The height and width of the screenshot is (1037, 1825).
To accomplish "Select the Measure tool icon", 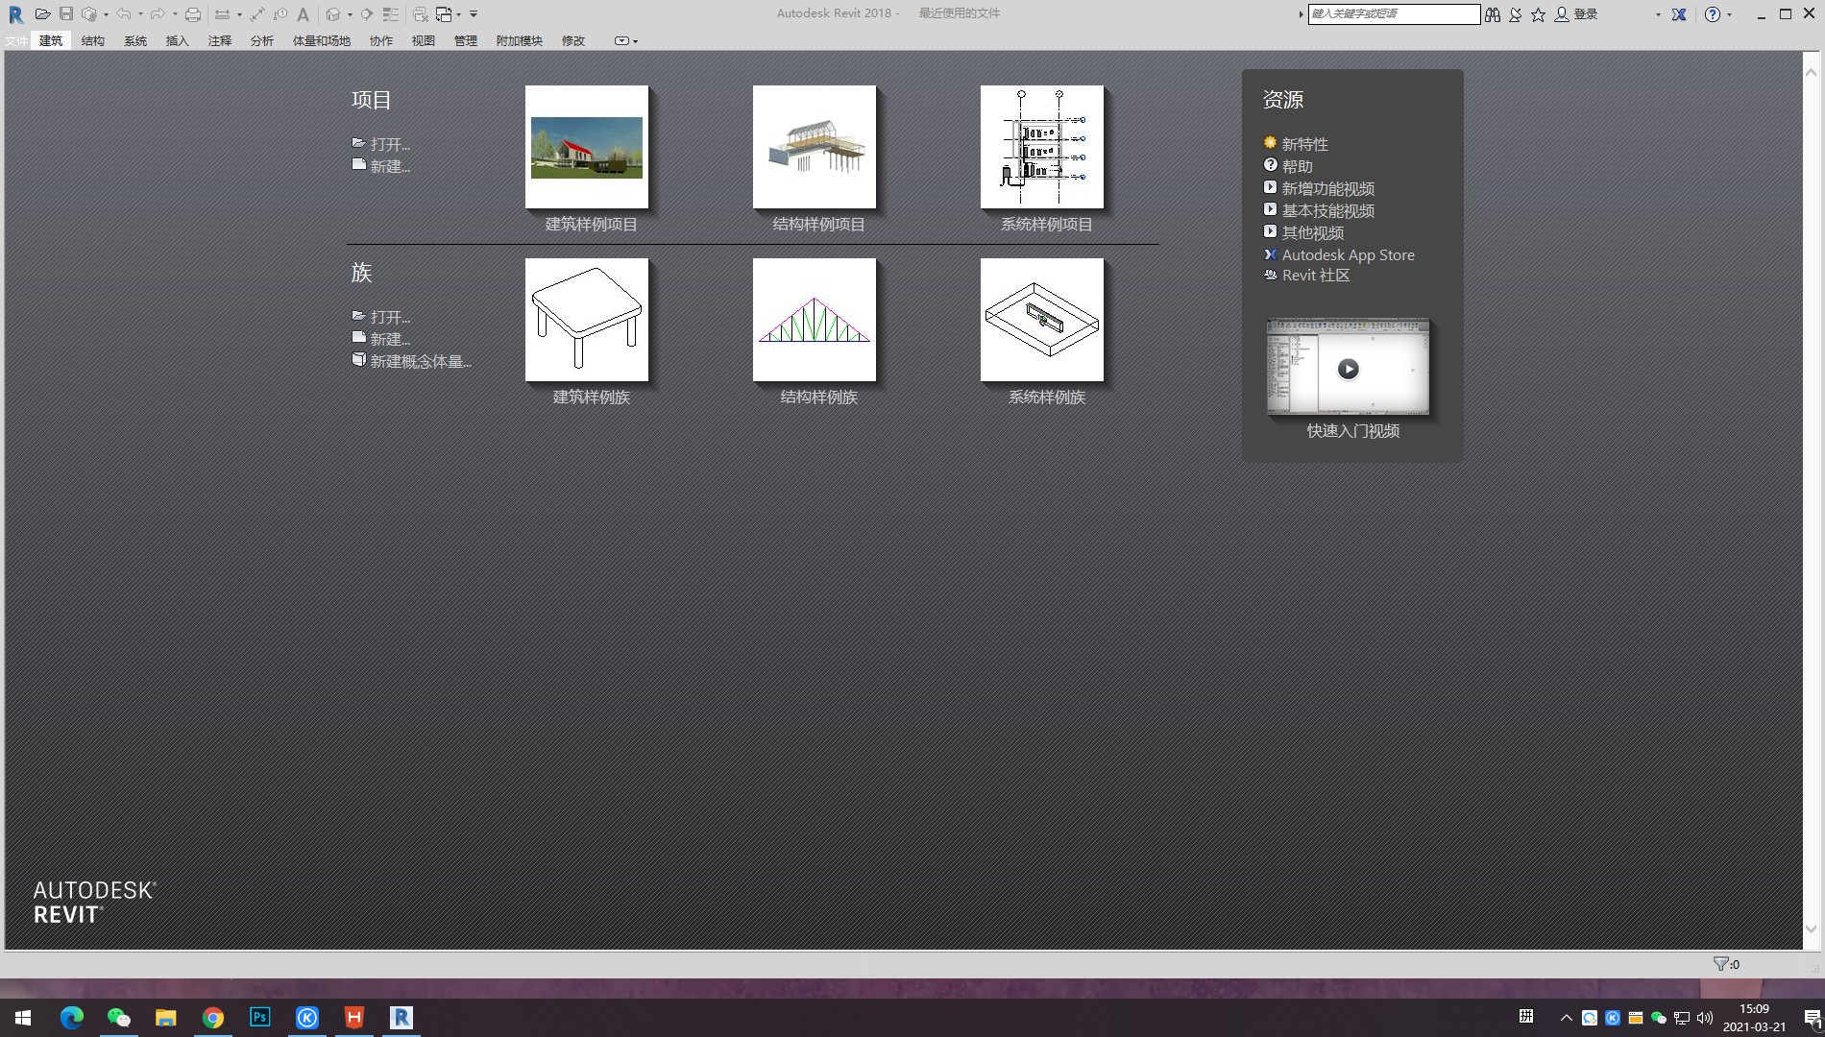I will 222,13.
